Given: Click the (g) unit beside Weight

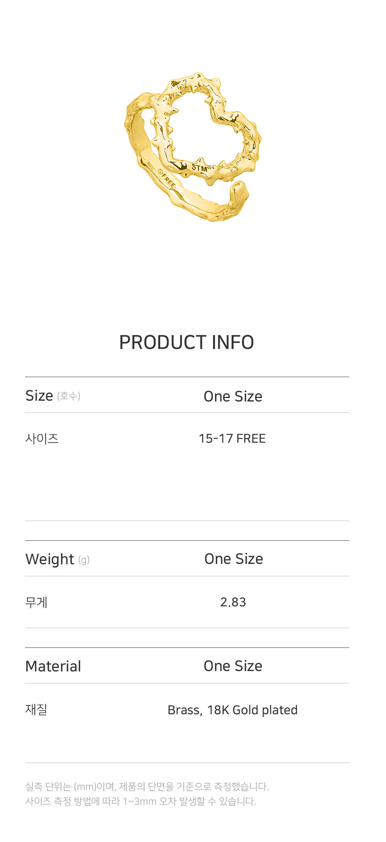Looking at the screenshot, I should point(84,560).
